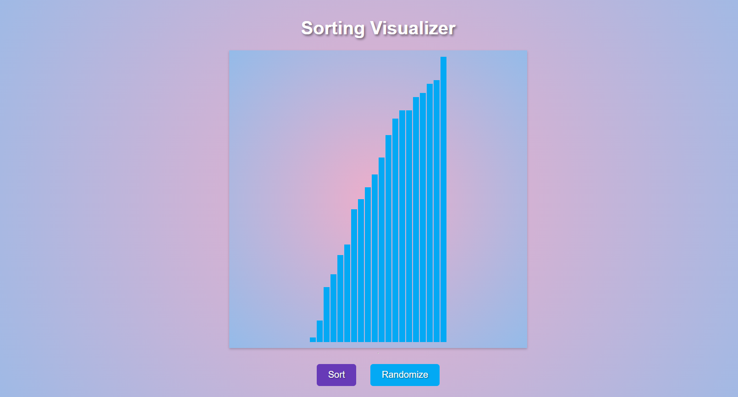Viewport: 738px width, 397px height.
Task: Click the blue Randomize button
Action: (x=405, y=375)
